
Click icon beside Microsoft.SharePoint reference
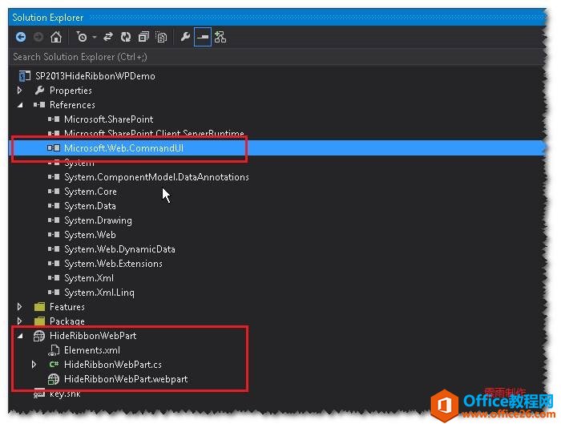pos(54,119)
